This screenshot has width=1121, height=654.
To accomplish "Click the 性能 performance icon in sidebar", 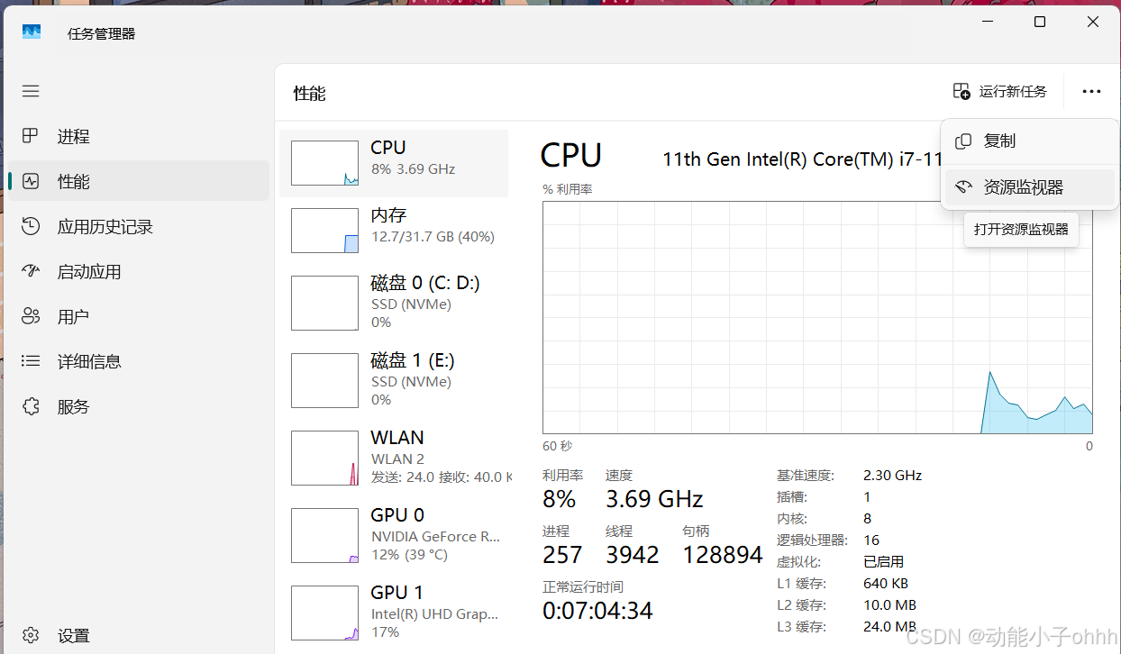I will [x=31, y=181].
